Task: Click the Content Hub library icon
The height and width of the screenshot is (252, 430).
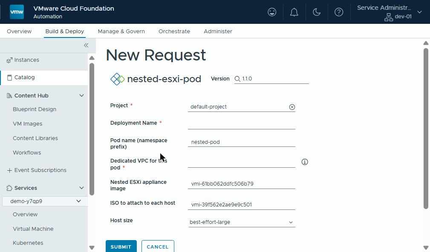Action: point(9,96)
